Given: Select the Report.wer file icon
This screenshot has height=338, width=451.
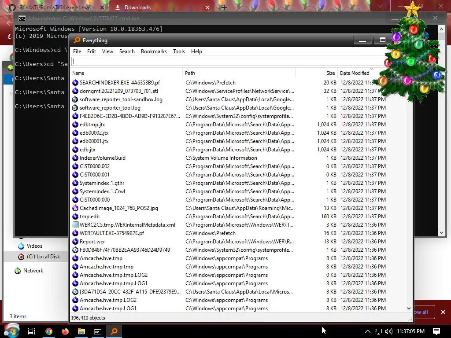Looking at the screenshot, I should pyautogui.click(x=75, y=242).
